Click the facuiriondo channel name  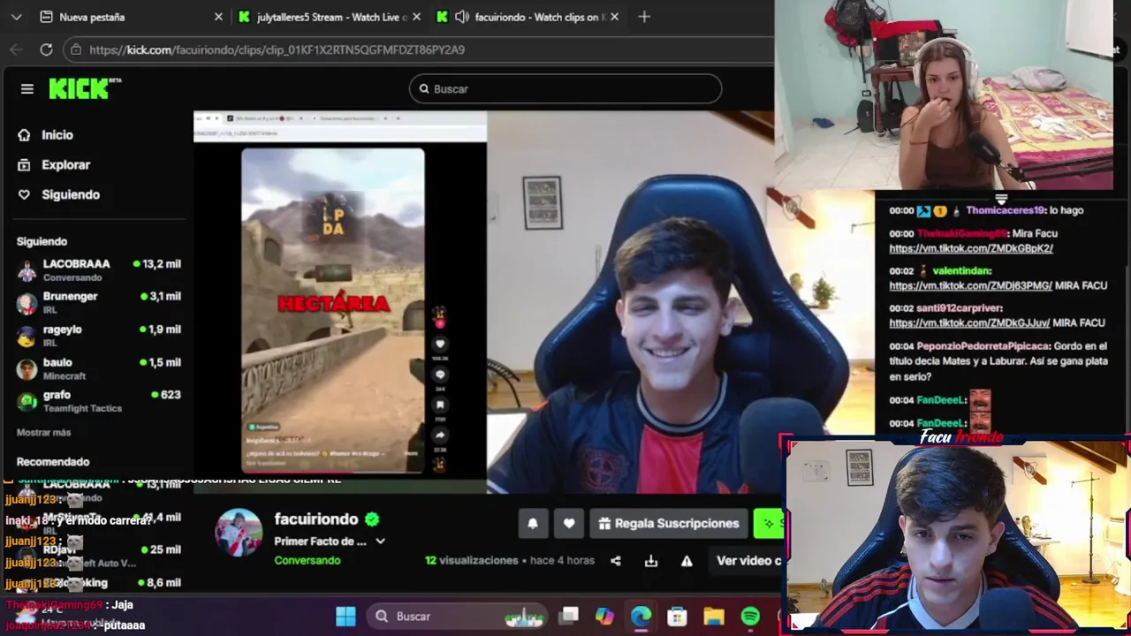point(315,519)
